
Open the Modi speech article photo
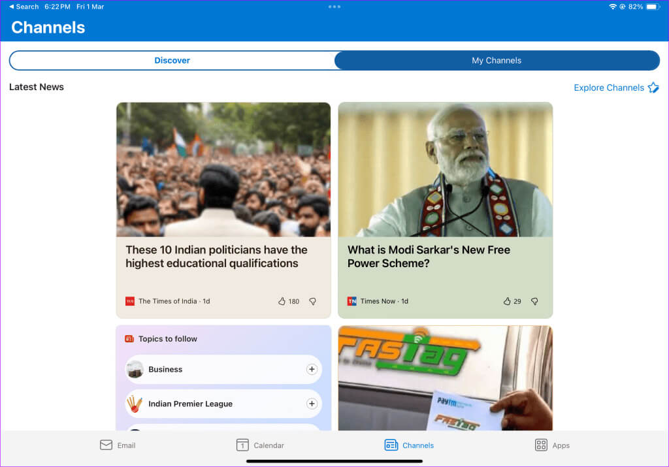(446, 170)
